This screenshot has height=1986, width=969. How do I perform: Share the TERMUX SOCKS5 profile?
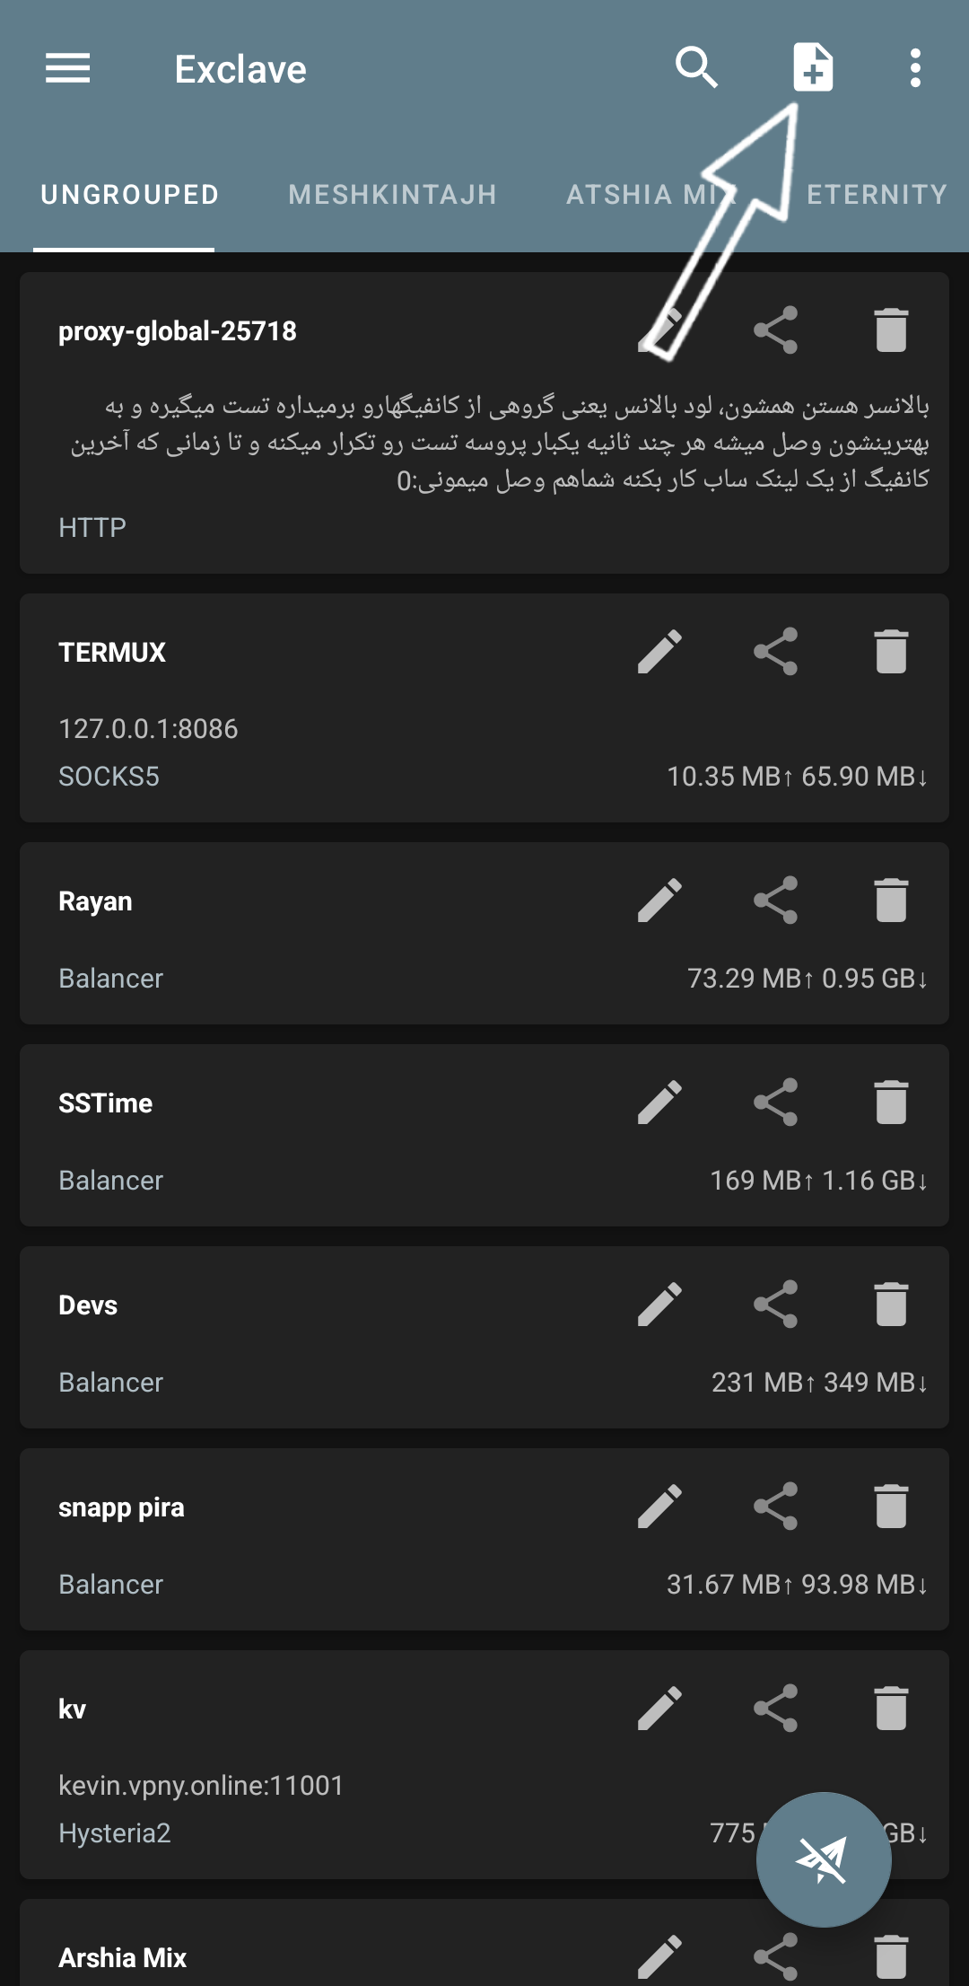pyautogui.click(x=776, y=652)
